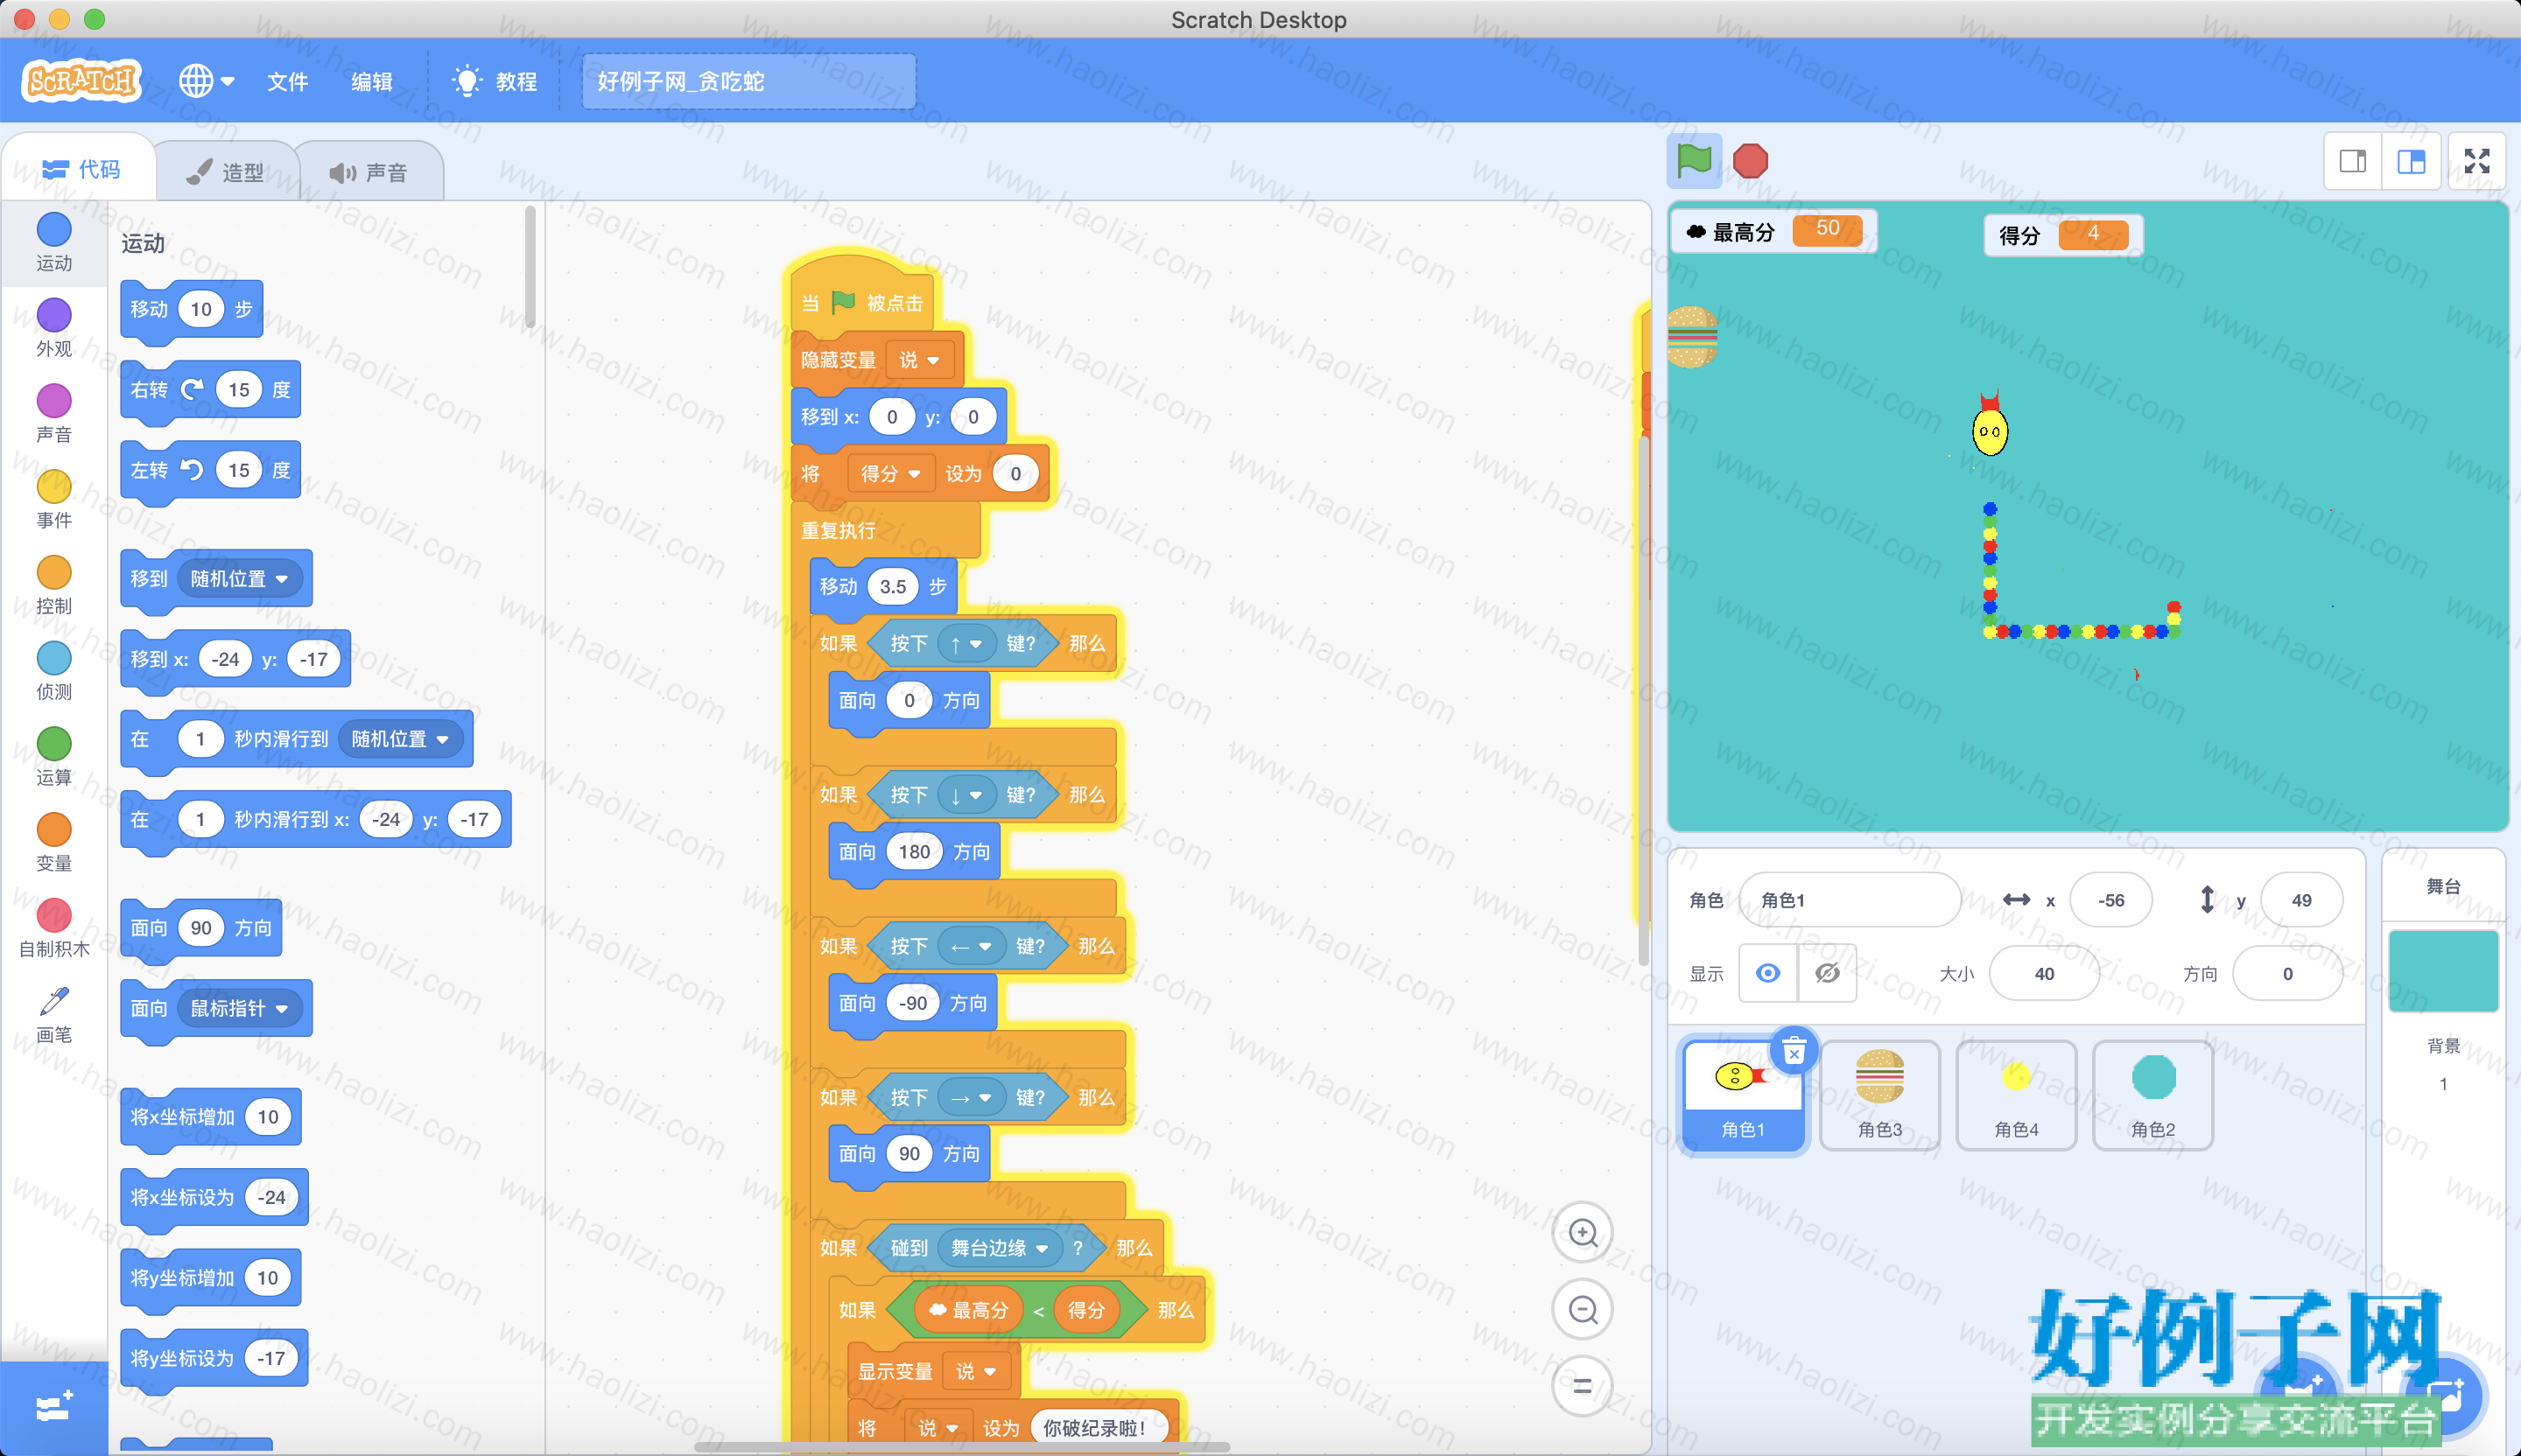Click the project title field 好例子网_贪吃蛇
The height and width of the screenshot is (1456, 2521).
click(748, 81)
